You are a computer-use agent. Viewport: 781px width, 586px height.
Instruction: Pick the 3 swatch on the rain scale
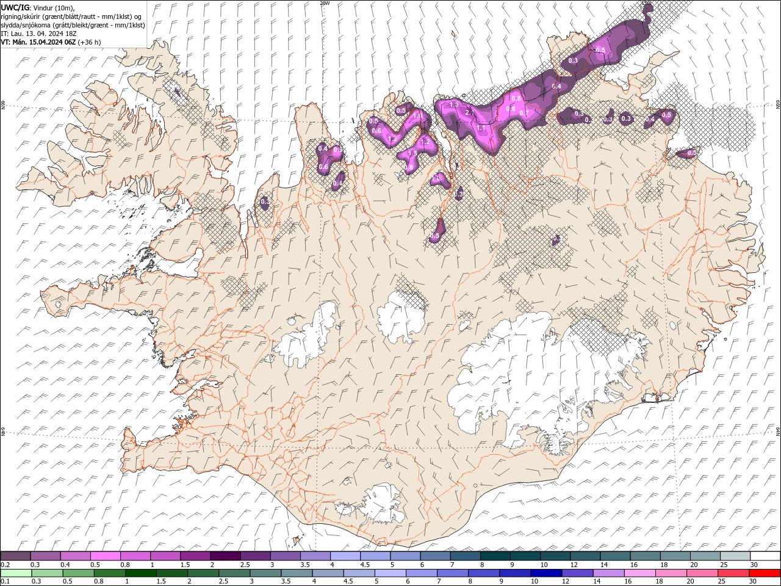pos(265,573)
